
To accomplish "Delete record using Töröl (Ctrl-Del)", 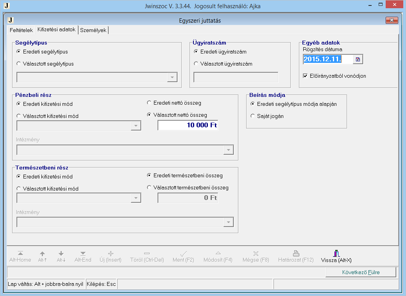I will [x=147, y=257].
